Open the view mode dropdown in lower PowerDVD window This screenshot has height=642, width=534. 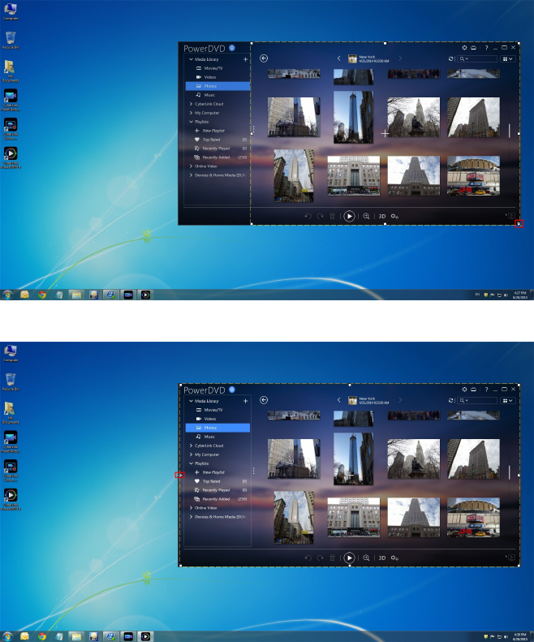click(x=507, y=400)
